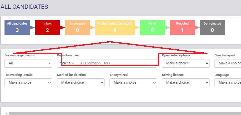Click the Select button with caret
Image resolution: width=241 pixels, height=115 pixels.
tap(67, 63)
